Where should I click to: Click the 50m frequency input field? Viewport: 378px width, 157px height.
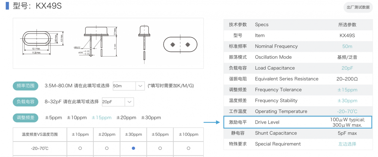tap(124, 86)
